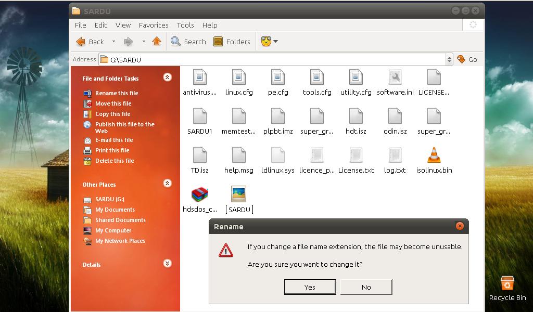Expand the address bar dropdown
The width and height of the screenshot is (533, 312).
pos(449,60)
